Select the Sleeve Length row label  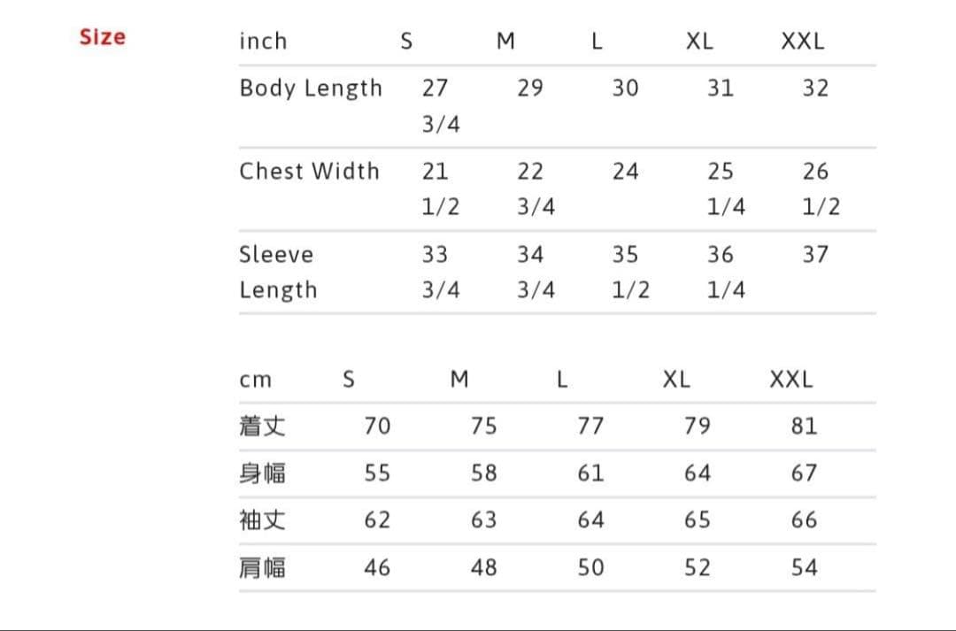278,272
